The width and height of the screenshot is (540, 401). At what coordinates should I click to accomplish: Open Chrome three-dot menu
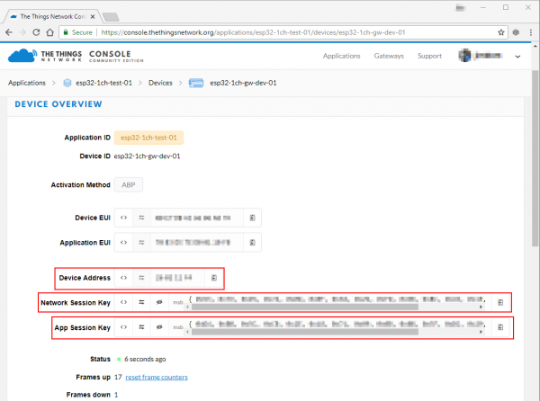tap(531, 32)
